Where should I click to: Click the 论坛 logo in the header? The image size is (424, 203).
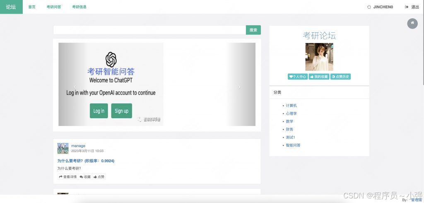pyautogui.click(x=11, y=7)
